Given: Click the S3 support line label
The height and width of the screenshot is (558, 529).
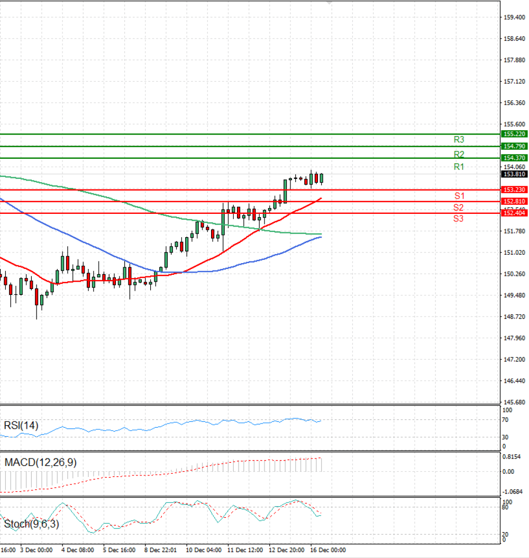Looking at the screenshot, I should [458, 219].
